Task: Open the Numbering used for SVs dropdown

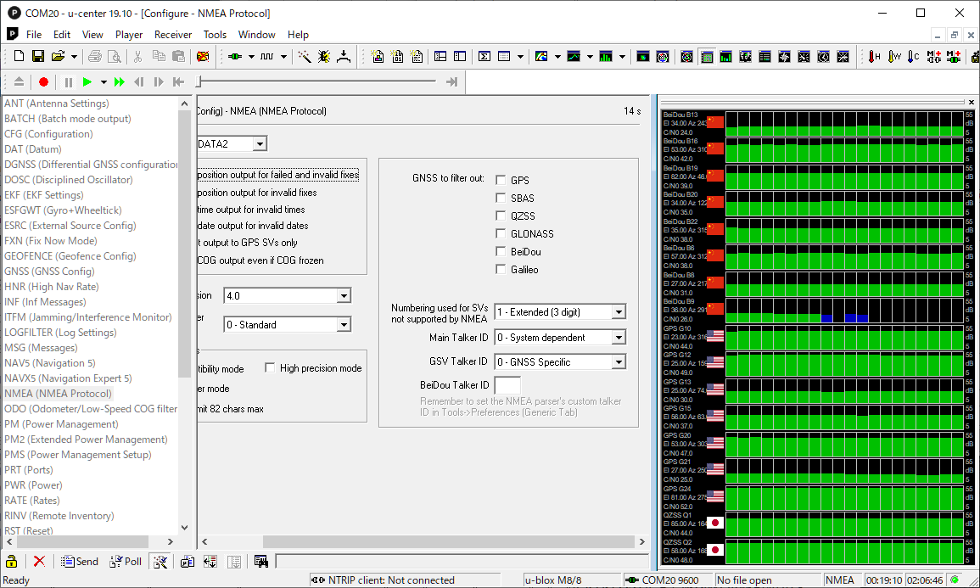Action: (619, 311)
